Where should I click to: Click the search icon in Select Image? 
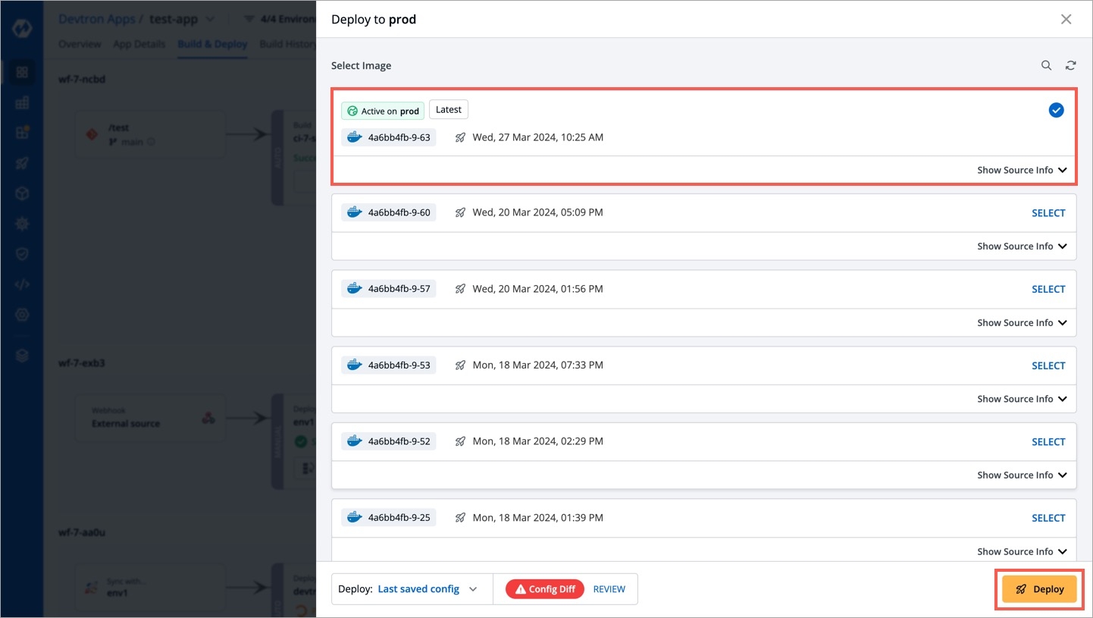pos(1046,66)
